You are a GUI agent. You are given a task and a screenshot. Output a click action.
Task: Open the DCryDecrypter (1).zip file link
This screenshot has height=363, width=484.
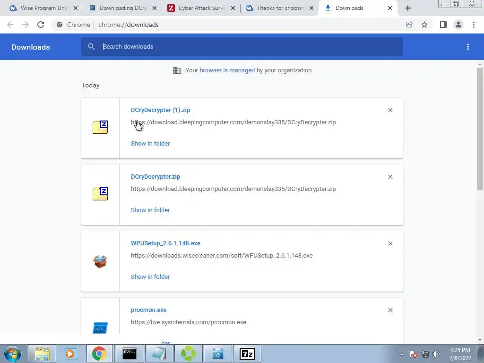point(161,110)
